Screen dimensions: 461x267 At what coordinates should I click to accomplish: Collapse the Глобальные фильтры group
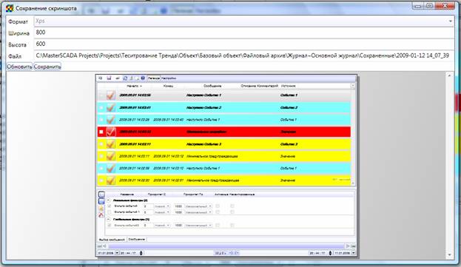pyautogui.click(x=108, y=219)
